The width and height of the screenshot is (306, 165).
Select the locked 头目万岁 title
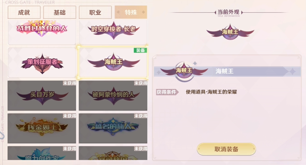[42, 95]
